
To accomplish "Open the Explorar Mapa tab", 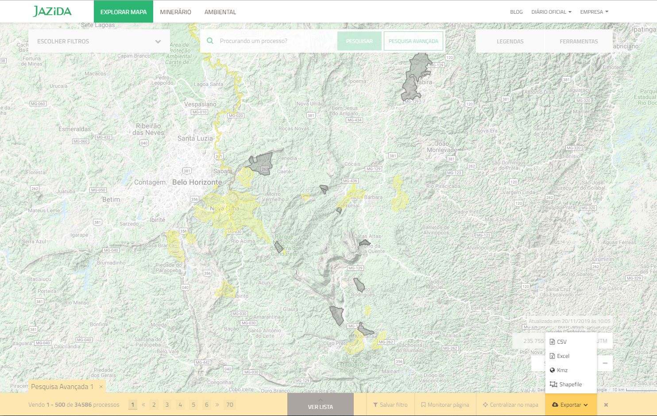I will [x=124, y=12].
